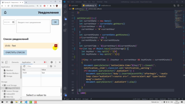Select Storage in Application sidebar
185x104 pixels.
(x=9, y=76)
